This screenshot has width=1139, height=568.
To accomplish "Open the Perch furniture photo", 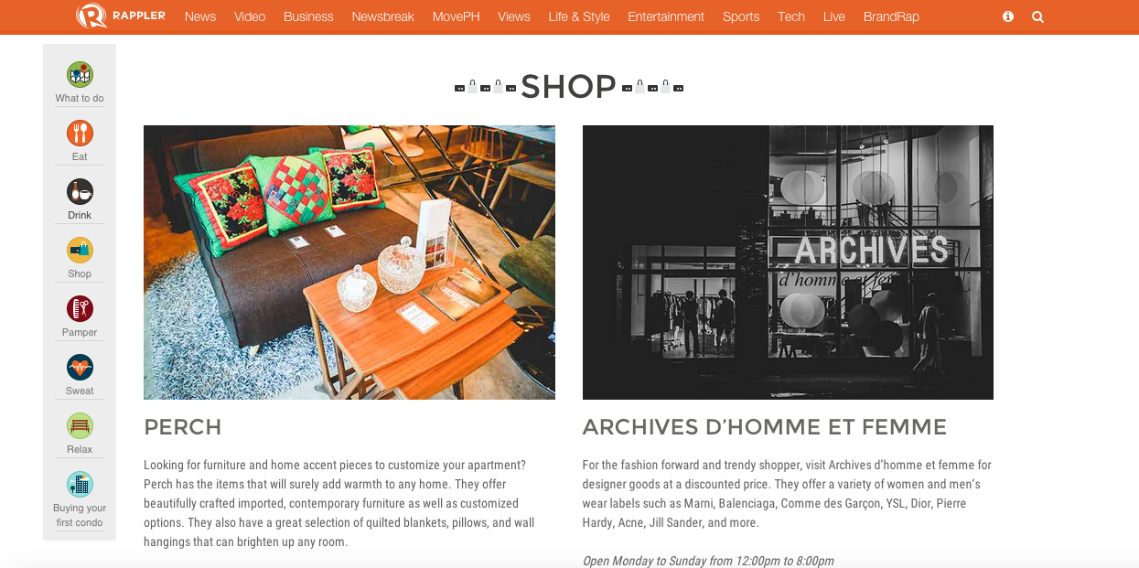I will [x=349, y=263].
